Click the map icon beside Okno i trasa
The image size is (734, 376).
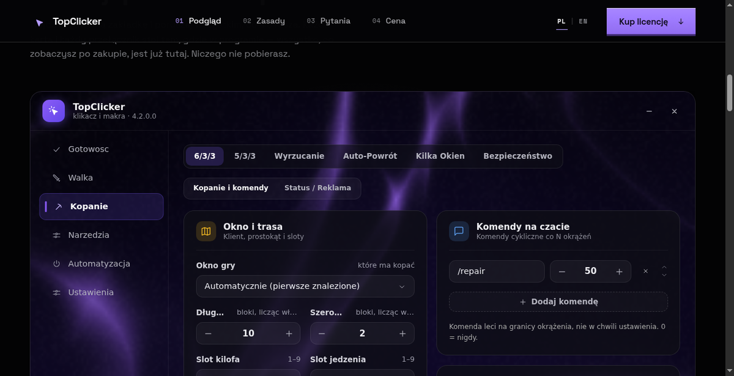(206, 231)
